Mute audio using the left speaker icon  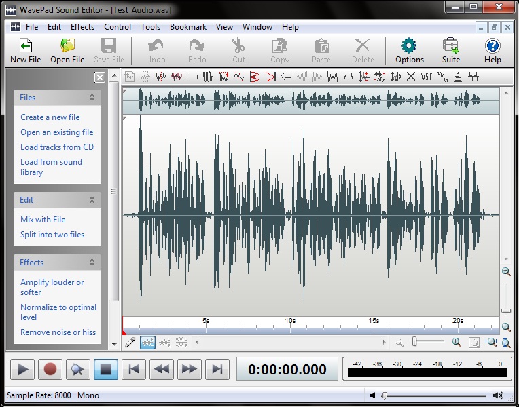click(x=373, y=395)
